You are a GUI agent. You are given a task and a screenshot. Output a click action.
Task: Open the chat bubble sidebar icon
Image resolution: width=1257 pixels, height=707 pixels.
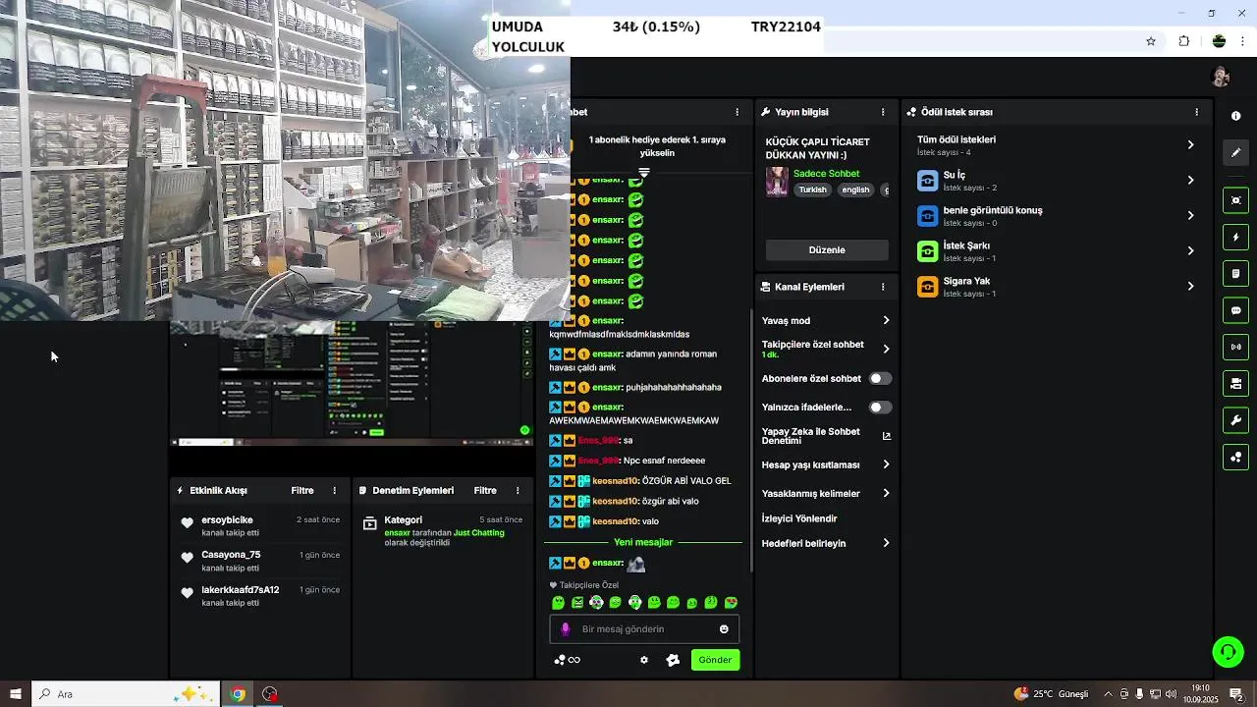click(x=1235, y=310)
